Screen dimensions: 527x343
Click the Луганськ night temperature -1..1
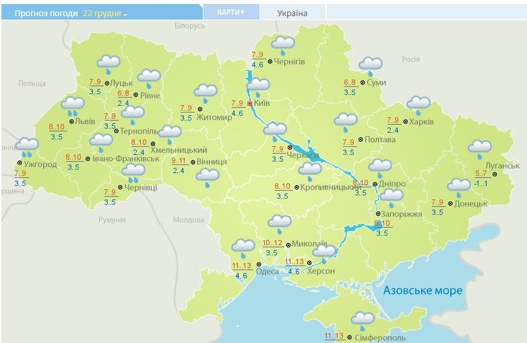(480, 183)
